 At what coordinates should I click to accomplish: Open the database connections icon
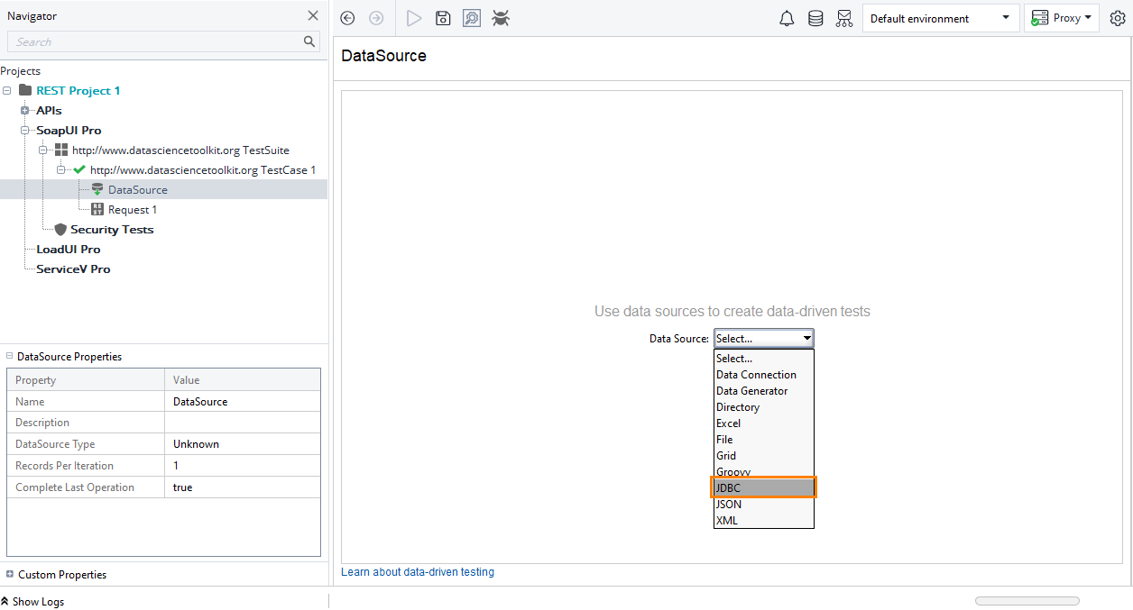[x=815, y=18]
